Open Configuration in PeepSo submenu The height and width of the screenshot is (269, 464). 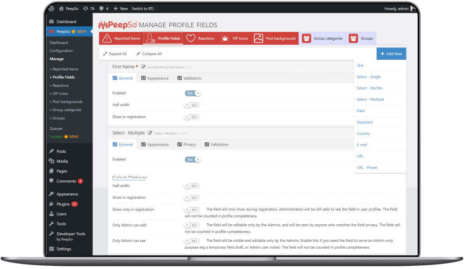(x=61, y=51)
